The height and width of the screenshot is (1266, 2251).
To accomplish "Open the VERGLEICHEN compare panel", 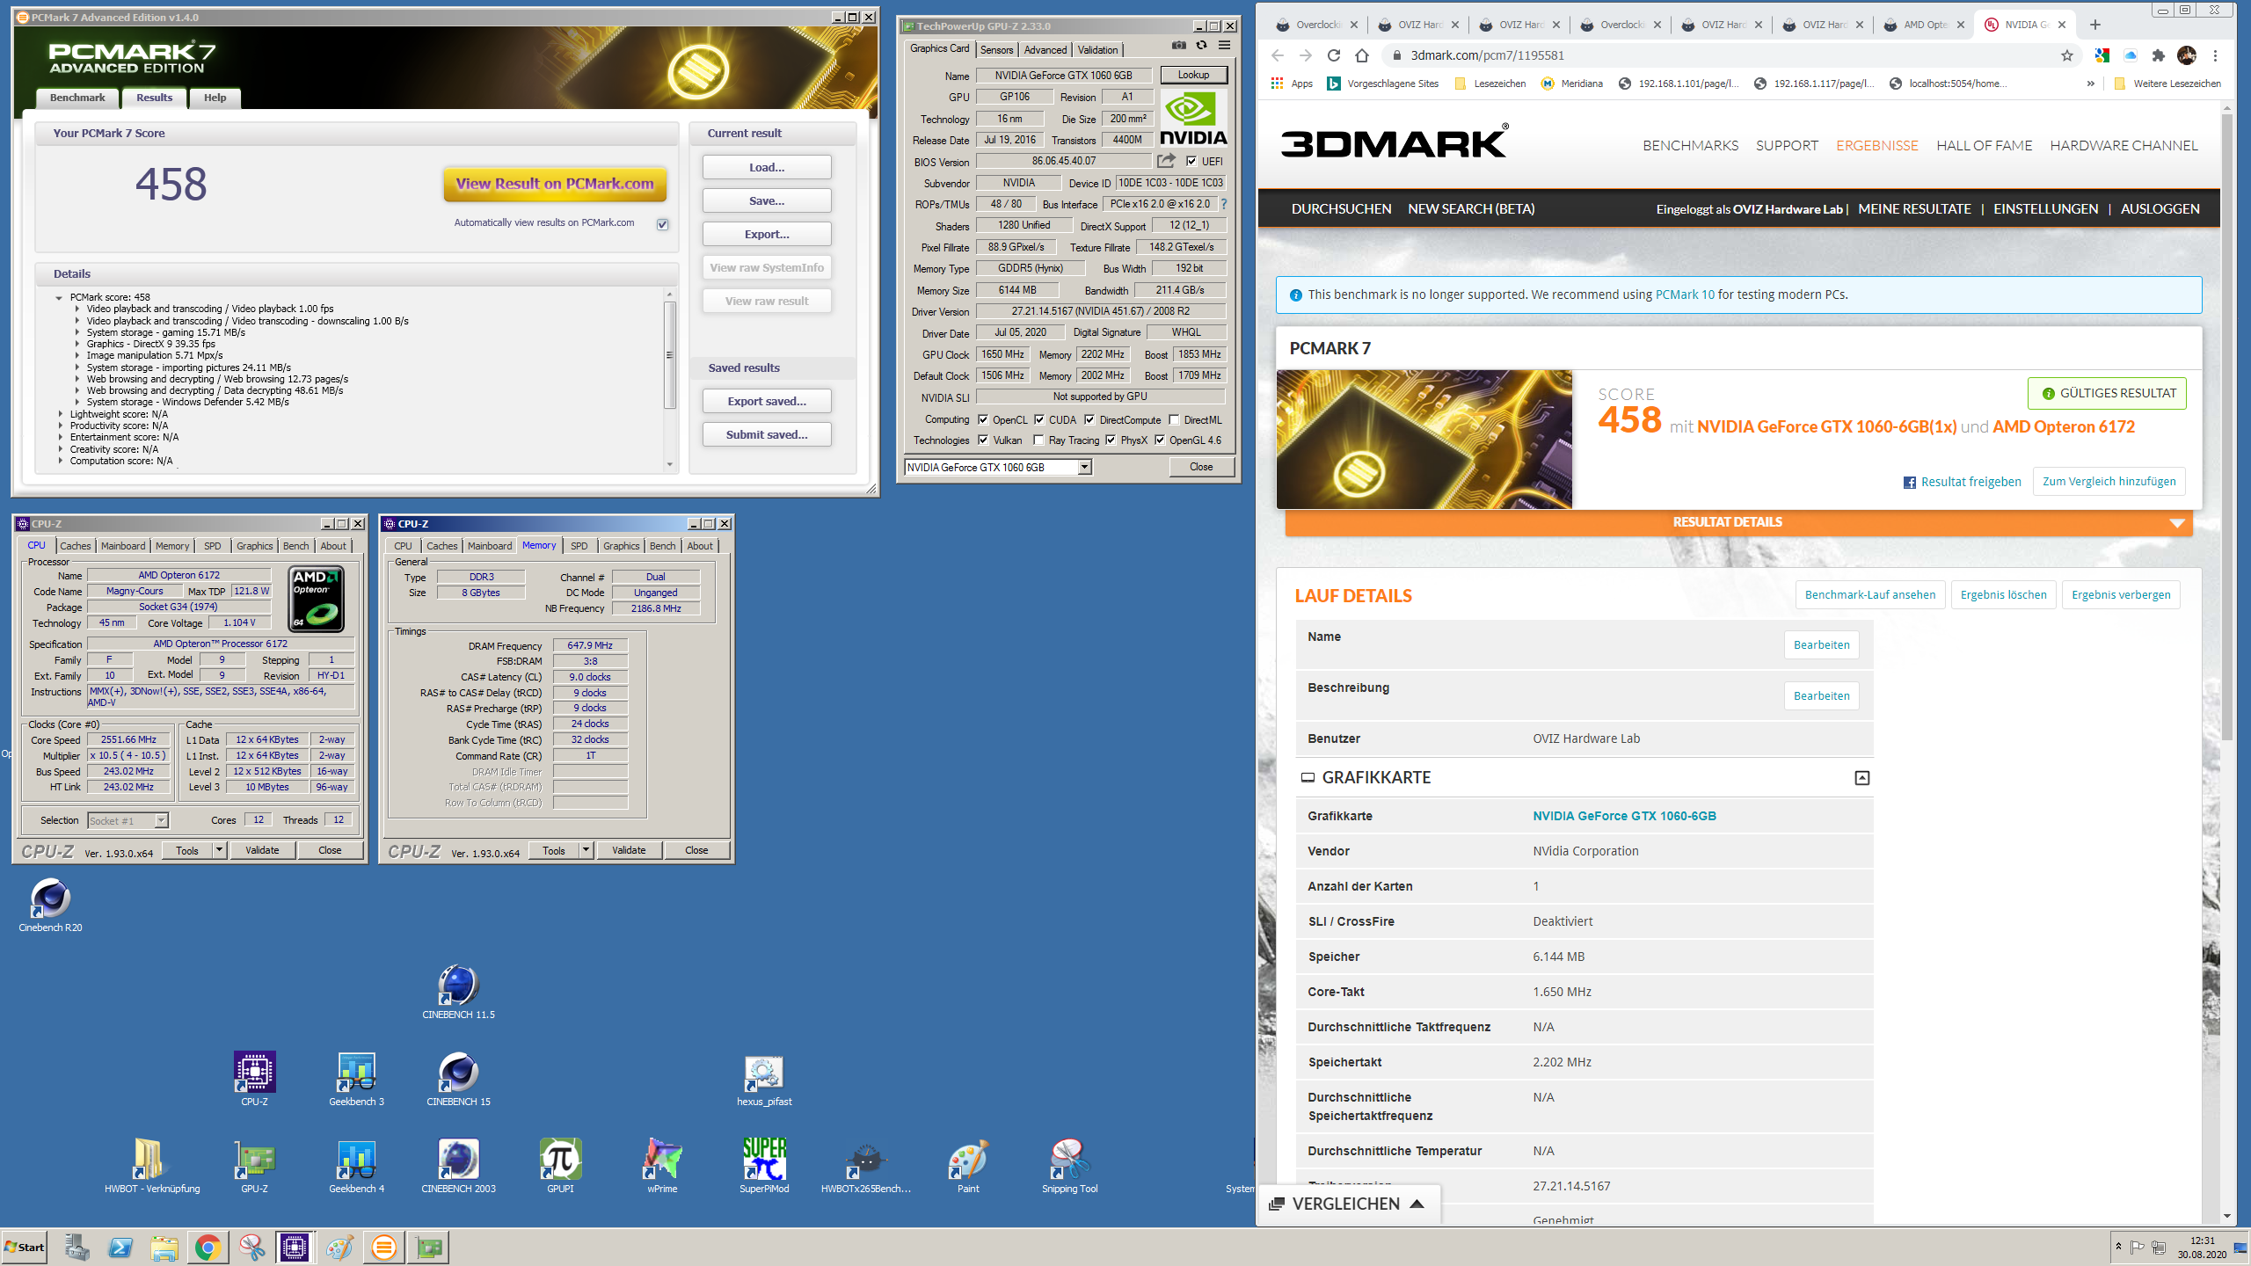I will pyautogui.click(x=1348, y=1204).
